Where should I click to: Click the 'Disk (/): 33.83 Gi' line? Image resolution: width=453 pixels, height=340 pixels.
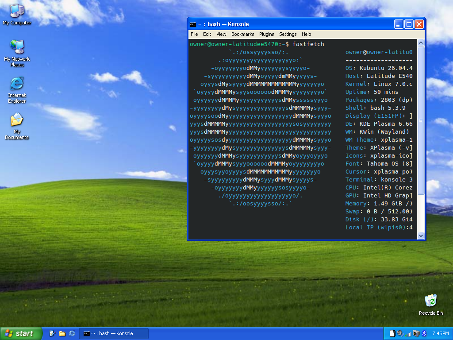(x=379, y=220)
